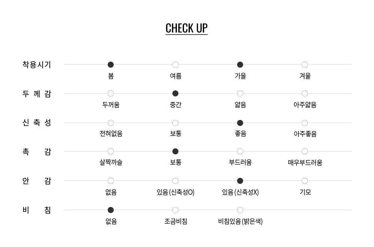Image resolution: width=374 pixels, height=247 pixels.
Task: Click the filled 봄 season dot
Action: pos(111,65)
